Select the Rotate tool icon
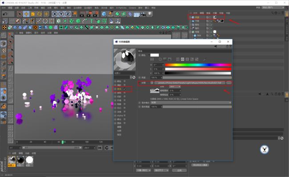Image resolution: width=289 pixels, height=177 pixels. tap(40, 14)
